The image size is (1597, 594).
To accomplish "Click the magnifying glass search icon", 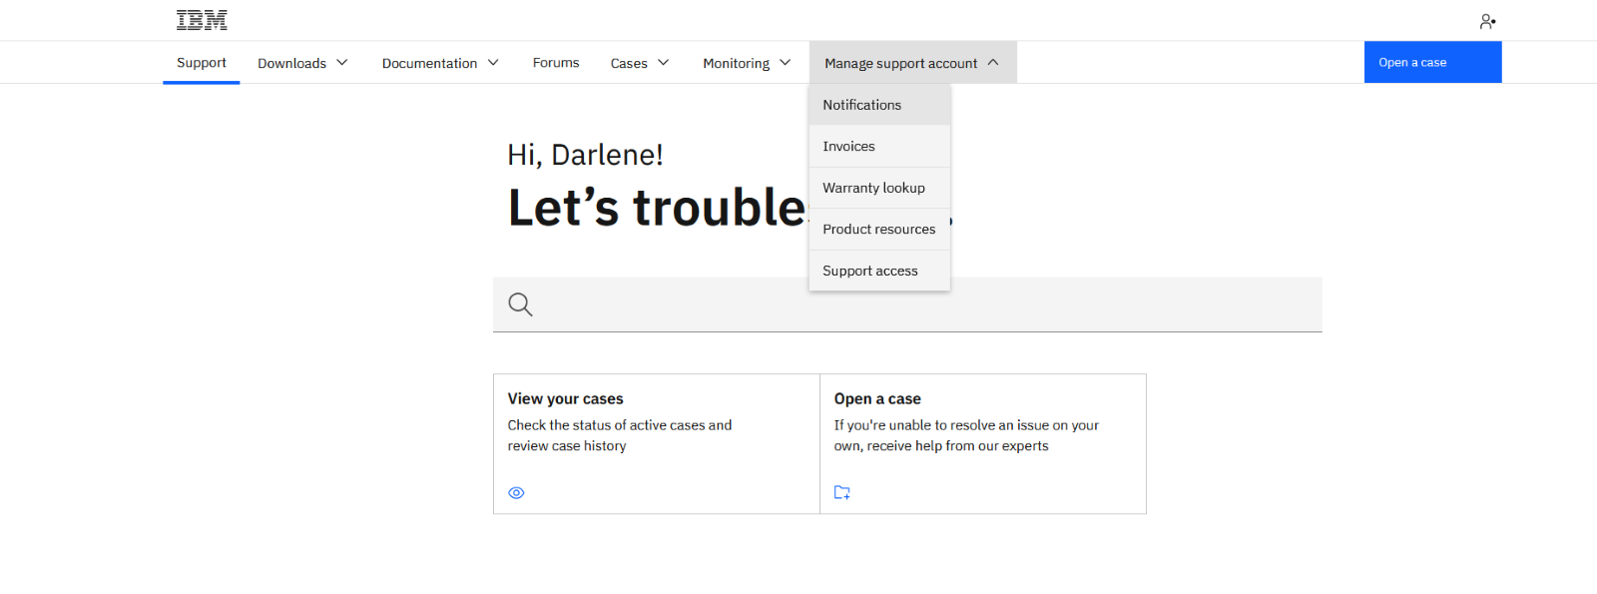I will [x=520, y=304].
